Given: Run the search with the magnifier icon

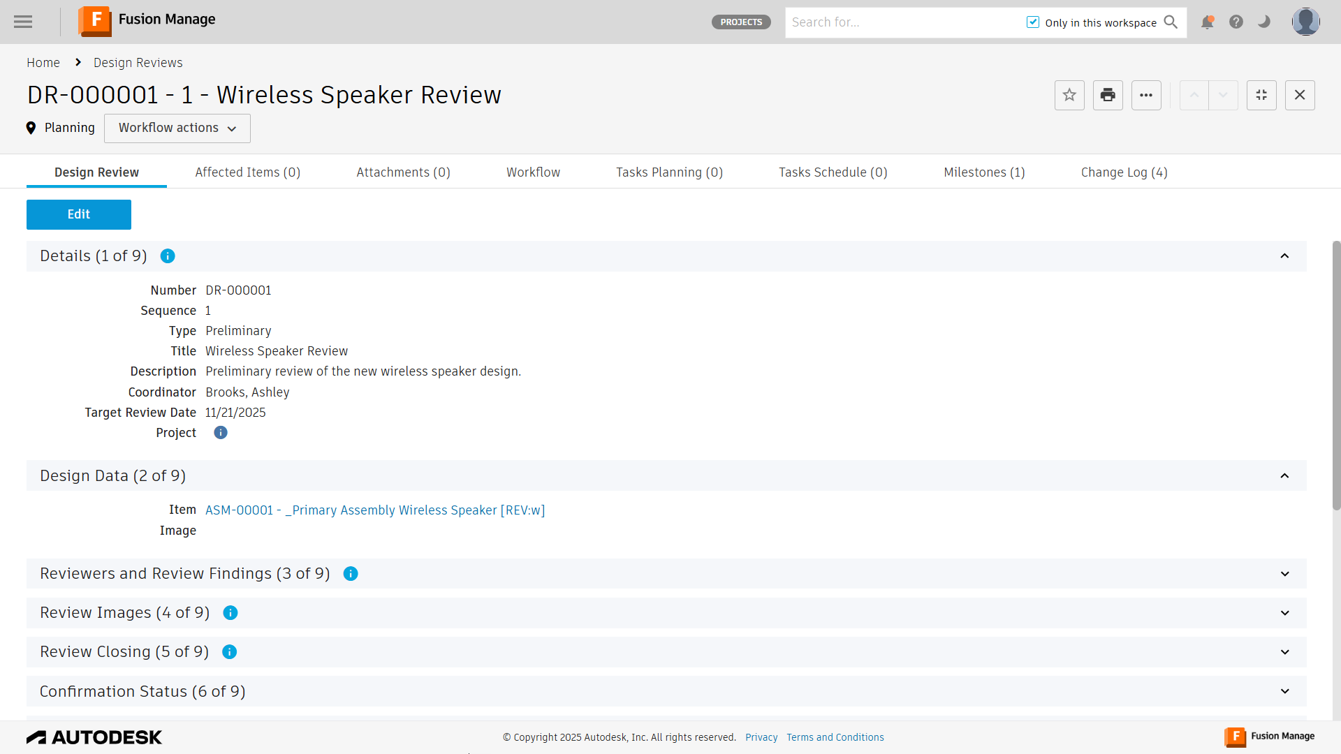Looking at the screenshot, I should point(1171,22).
